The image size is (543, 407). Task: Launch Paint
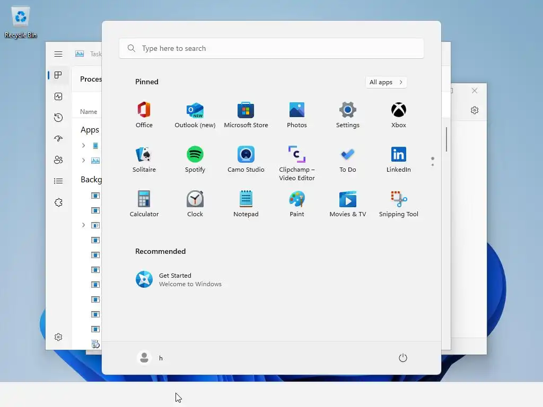[x=297, y=204]
